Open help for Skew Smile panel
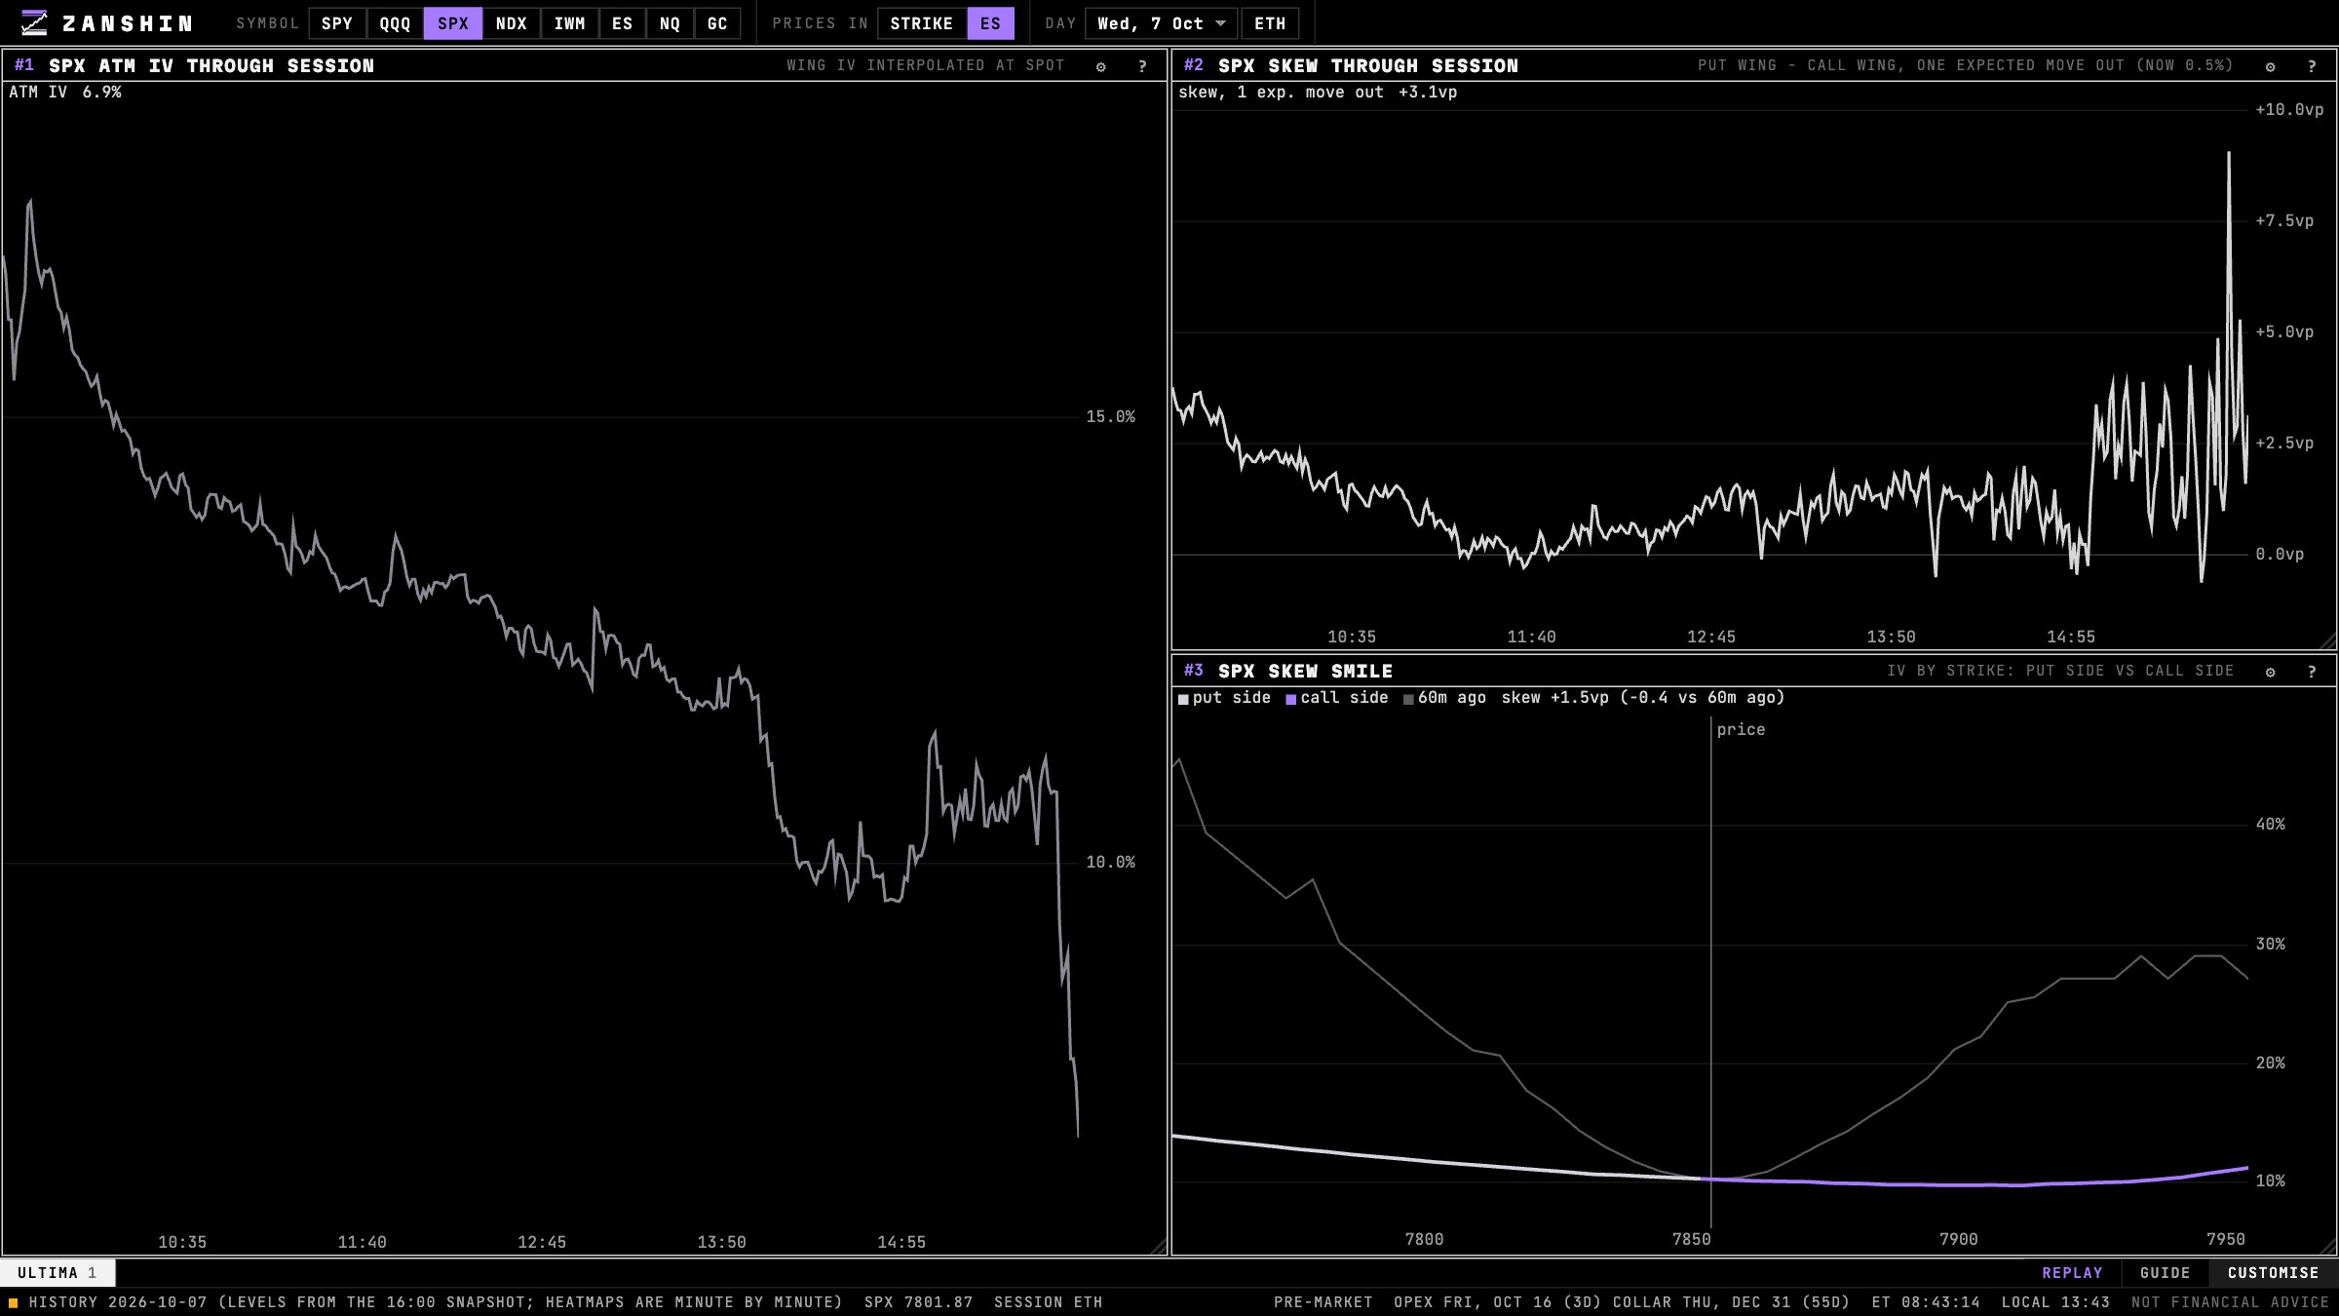2339x1316 pixels. tap(2312, 672)
